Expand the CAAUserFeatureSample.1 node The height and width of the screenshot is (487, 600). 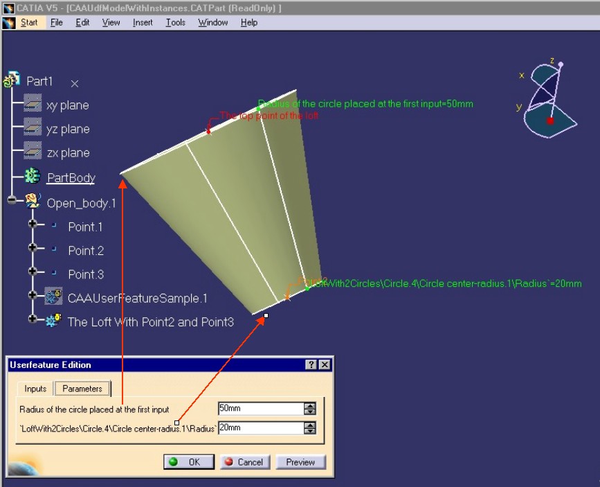pyautogui.click(x=33, y=294)
